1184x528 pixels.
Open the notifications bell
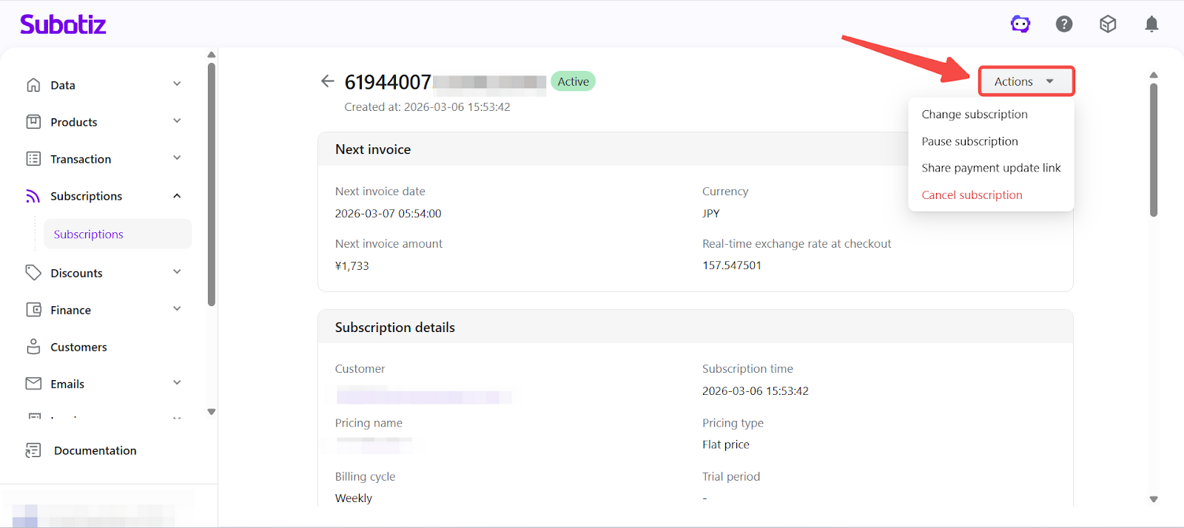(x=1151, y=24)
